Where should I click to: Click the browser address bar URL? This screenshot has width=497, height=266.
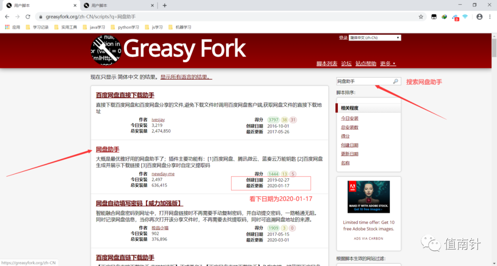91,17
